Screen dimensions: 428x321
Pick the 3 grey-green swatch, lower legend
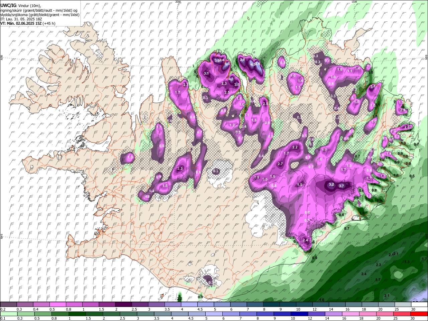145,314
